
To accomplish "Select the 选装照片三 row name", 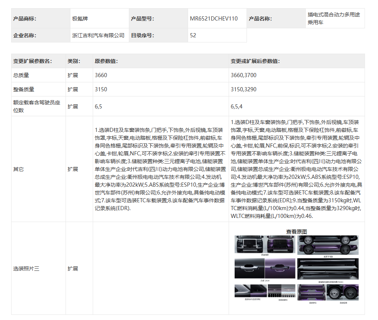I will click(26, 268).
